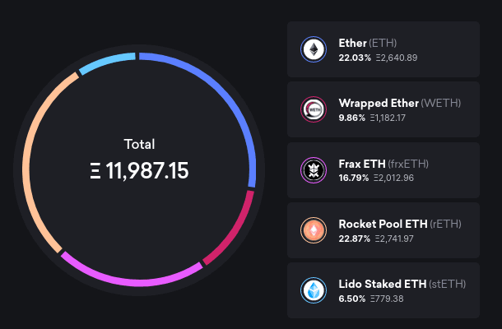
Task: Click the Lido Staked ETH icon
Action: [x=314, y=290]
